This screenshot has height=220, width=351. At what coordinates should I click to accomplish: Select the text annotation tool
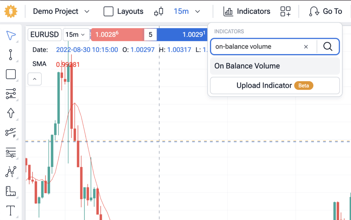[x=11, y=211]
